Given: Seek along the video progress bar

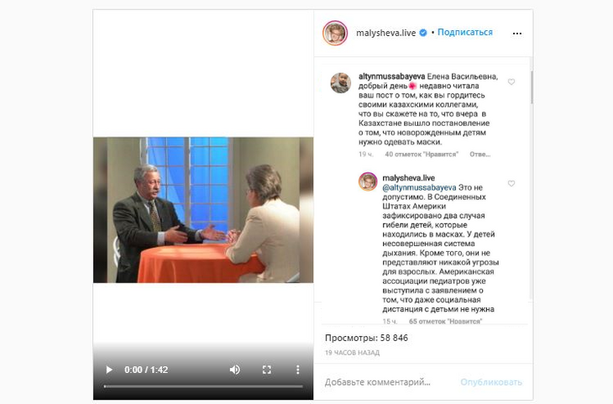Looking at the screenshot, I should tap(203, 386).
